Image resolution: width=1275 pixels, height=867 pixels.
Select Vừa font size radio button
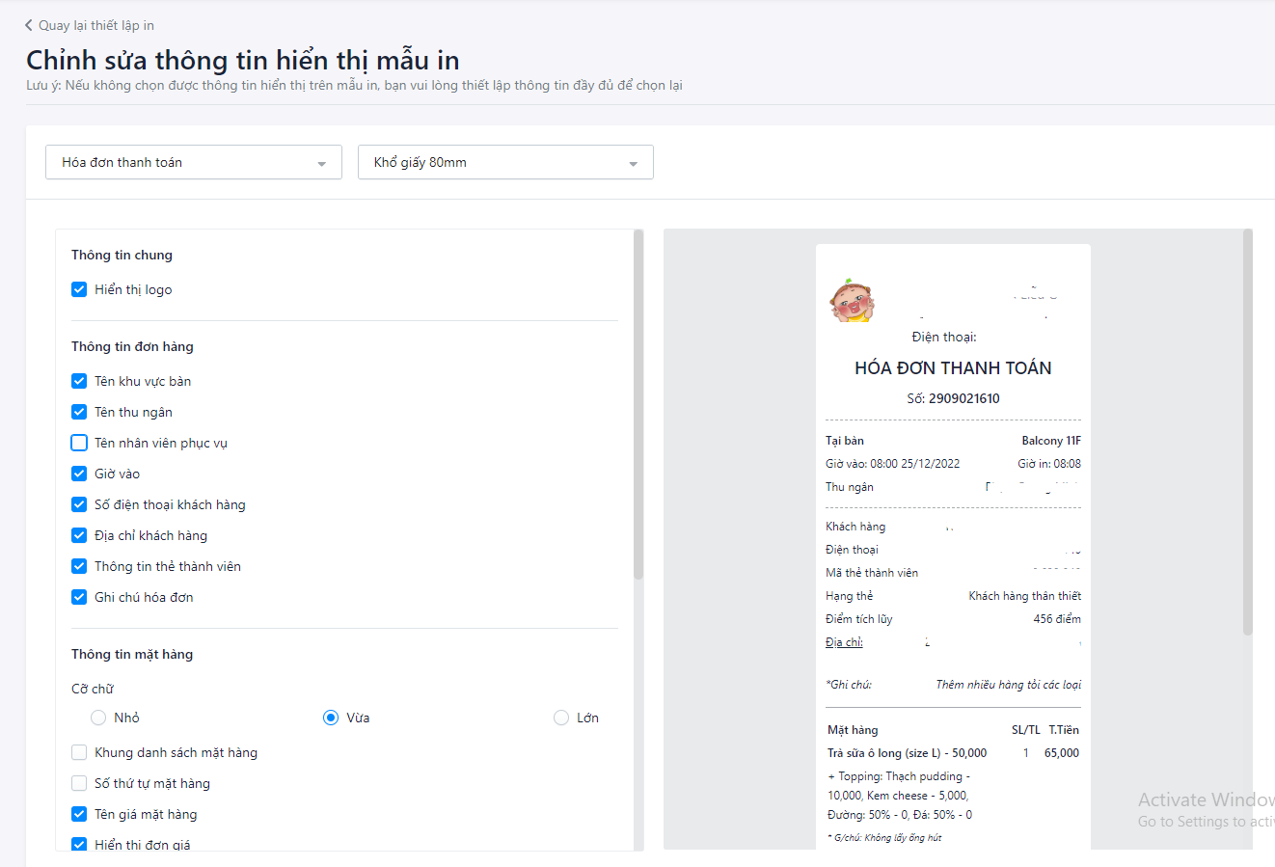(331, 718)
